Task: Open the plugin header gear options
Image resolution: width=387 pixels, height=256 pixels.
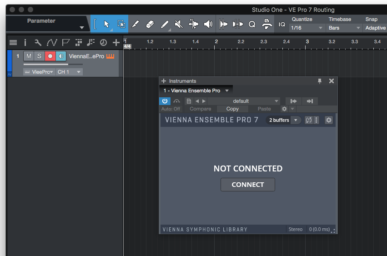Action: click(284, 109)
